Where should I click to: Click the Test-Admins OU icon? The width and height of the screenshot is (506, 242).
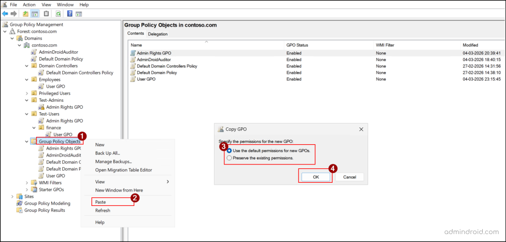click(x=34, y=100)
